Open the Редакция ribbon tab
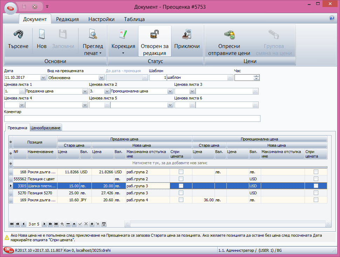 tap(67, 19)
